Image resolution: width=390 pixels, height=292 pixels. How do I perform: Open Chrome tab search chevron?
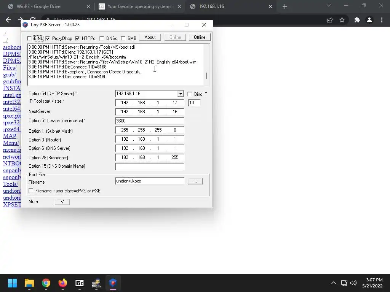pos(329,5)
